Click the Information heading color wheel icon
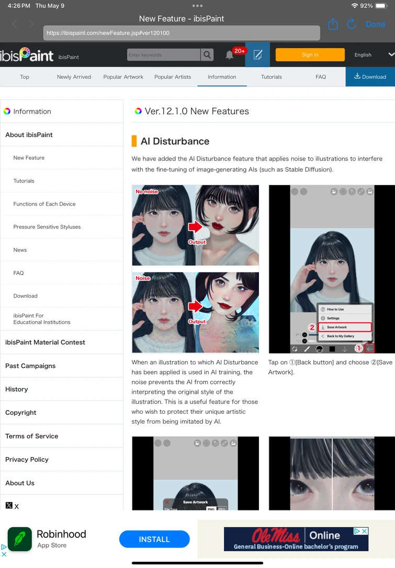395x568 pixels. point(7,111)
